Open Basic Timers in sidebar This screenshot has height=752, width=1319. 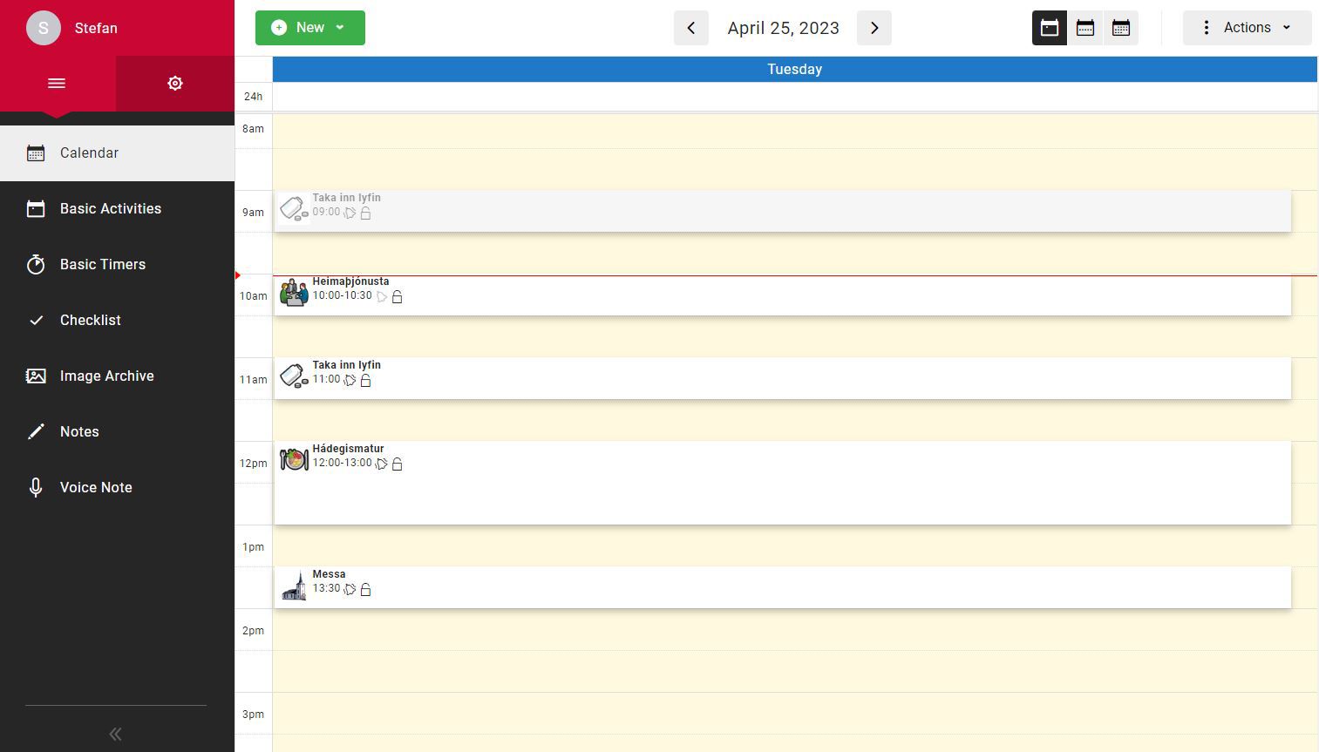coord(103,265)
